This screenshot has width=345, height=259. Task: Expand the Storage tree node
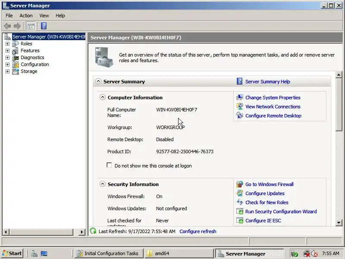7,71
